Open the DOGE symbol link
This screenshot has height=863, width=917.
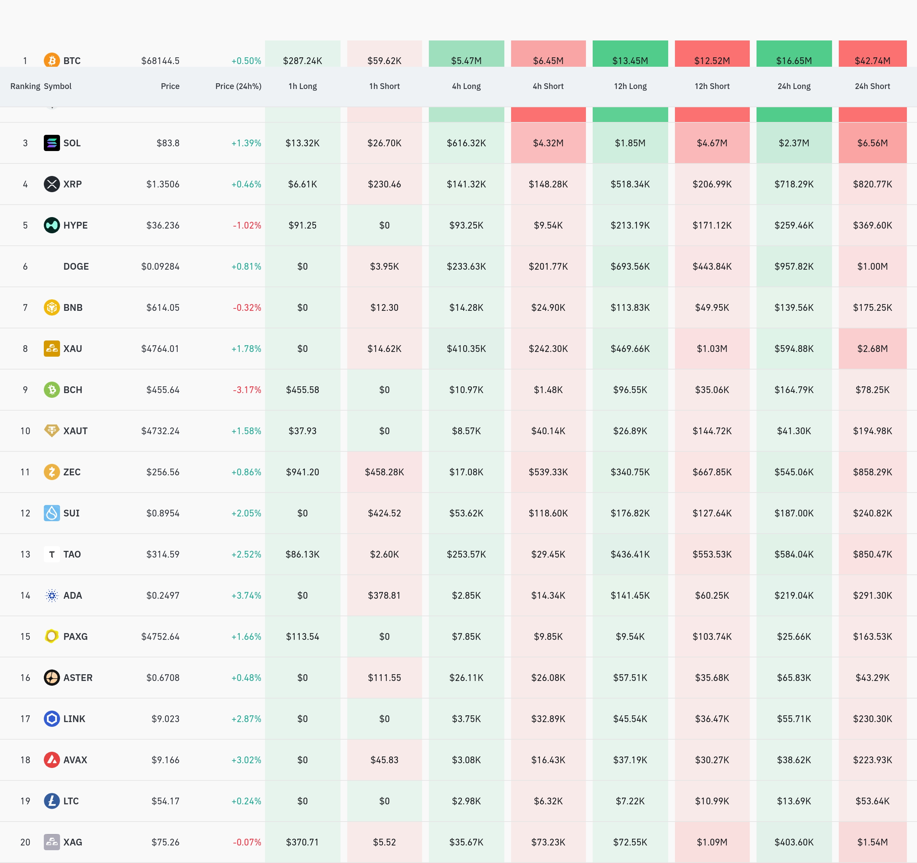[76, 266]
